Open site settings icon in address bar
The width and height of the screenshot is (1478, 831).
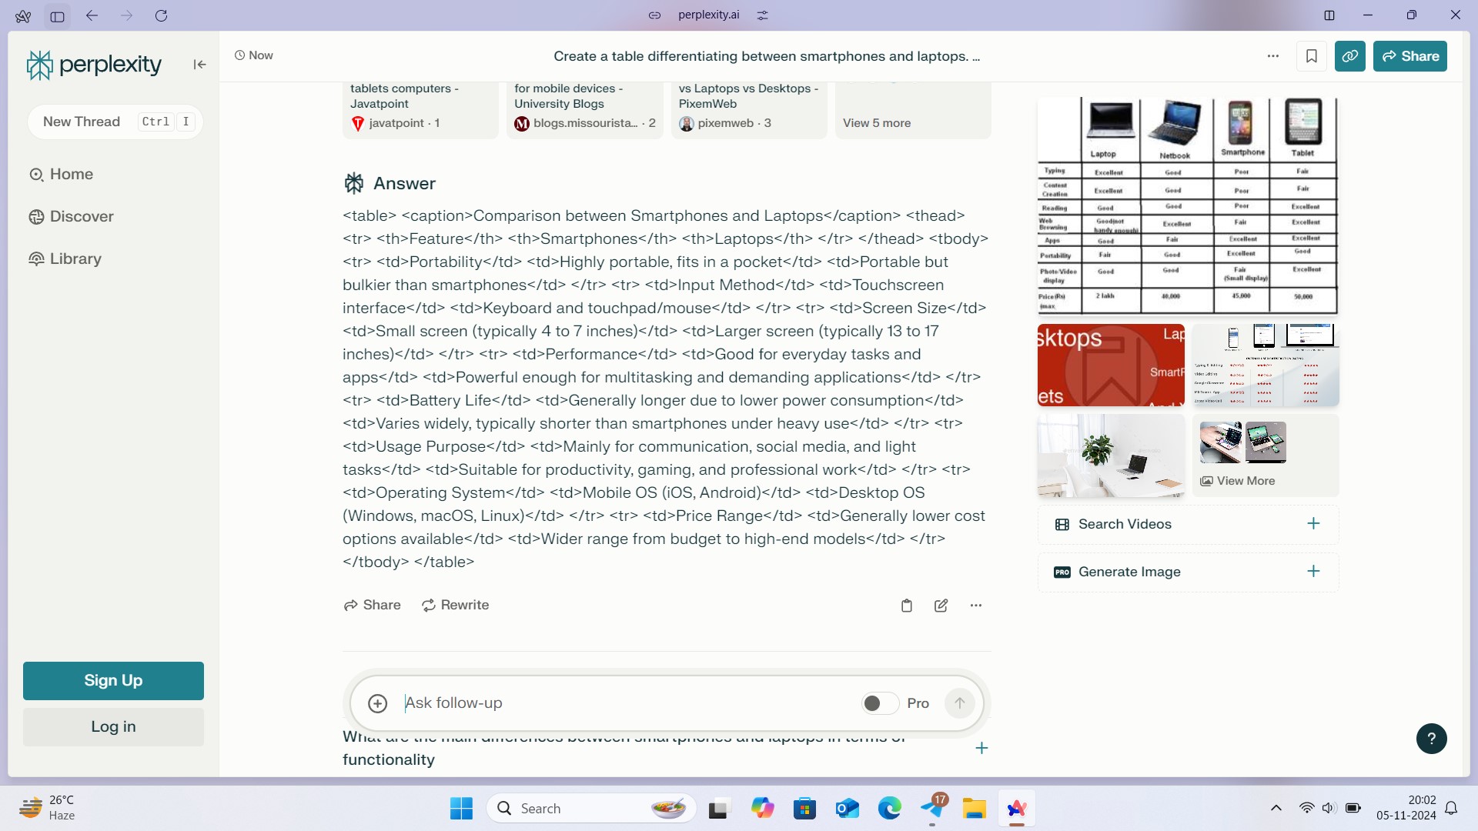pyautogui.click(x=763, y=15)
